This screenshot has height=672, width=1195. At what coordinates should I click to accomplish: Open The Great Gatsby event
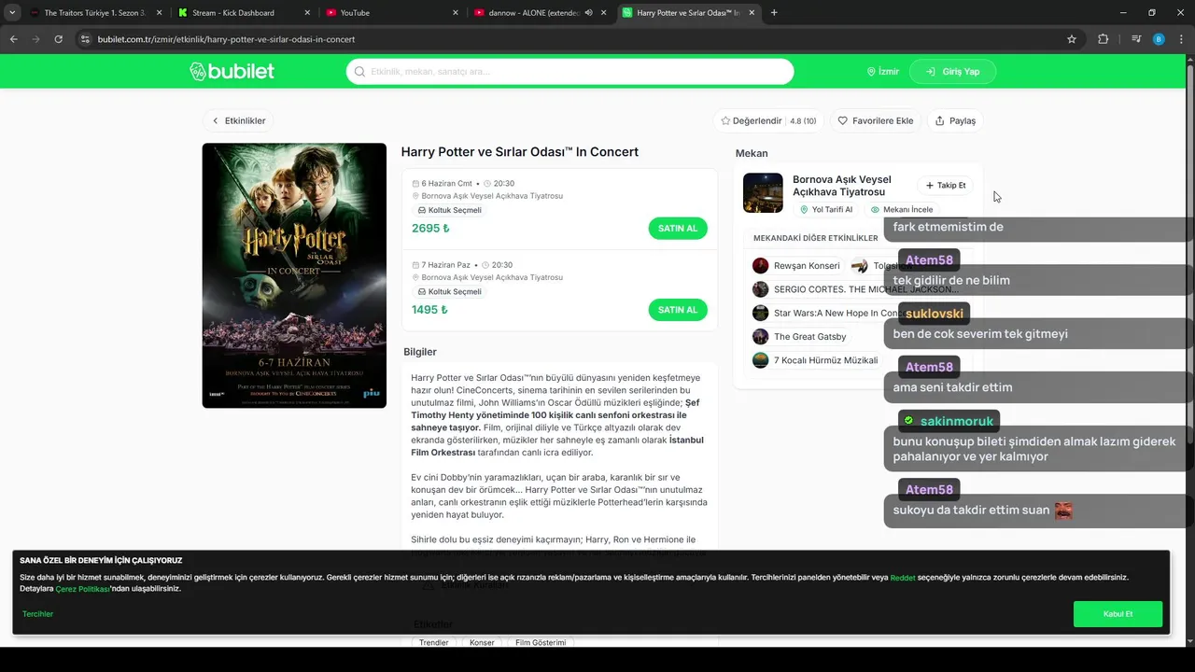(800, 337)
